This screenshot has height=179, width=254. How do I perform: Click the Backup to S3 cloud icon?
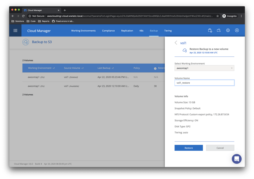pos(26,42)
